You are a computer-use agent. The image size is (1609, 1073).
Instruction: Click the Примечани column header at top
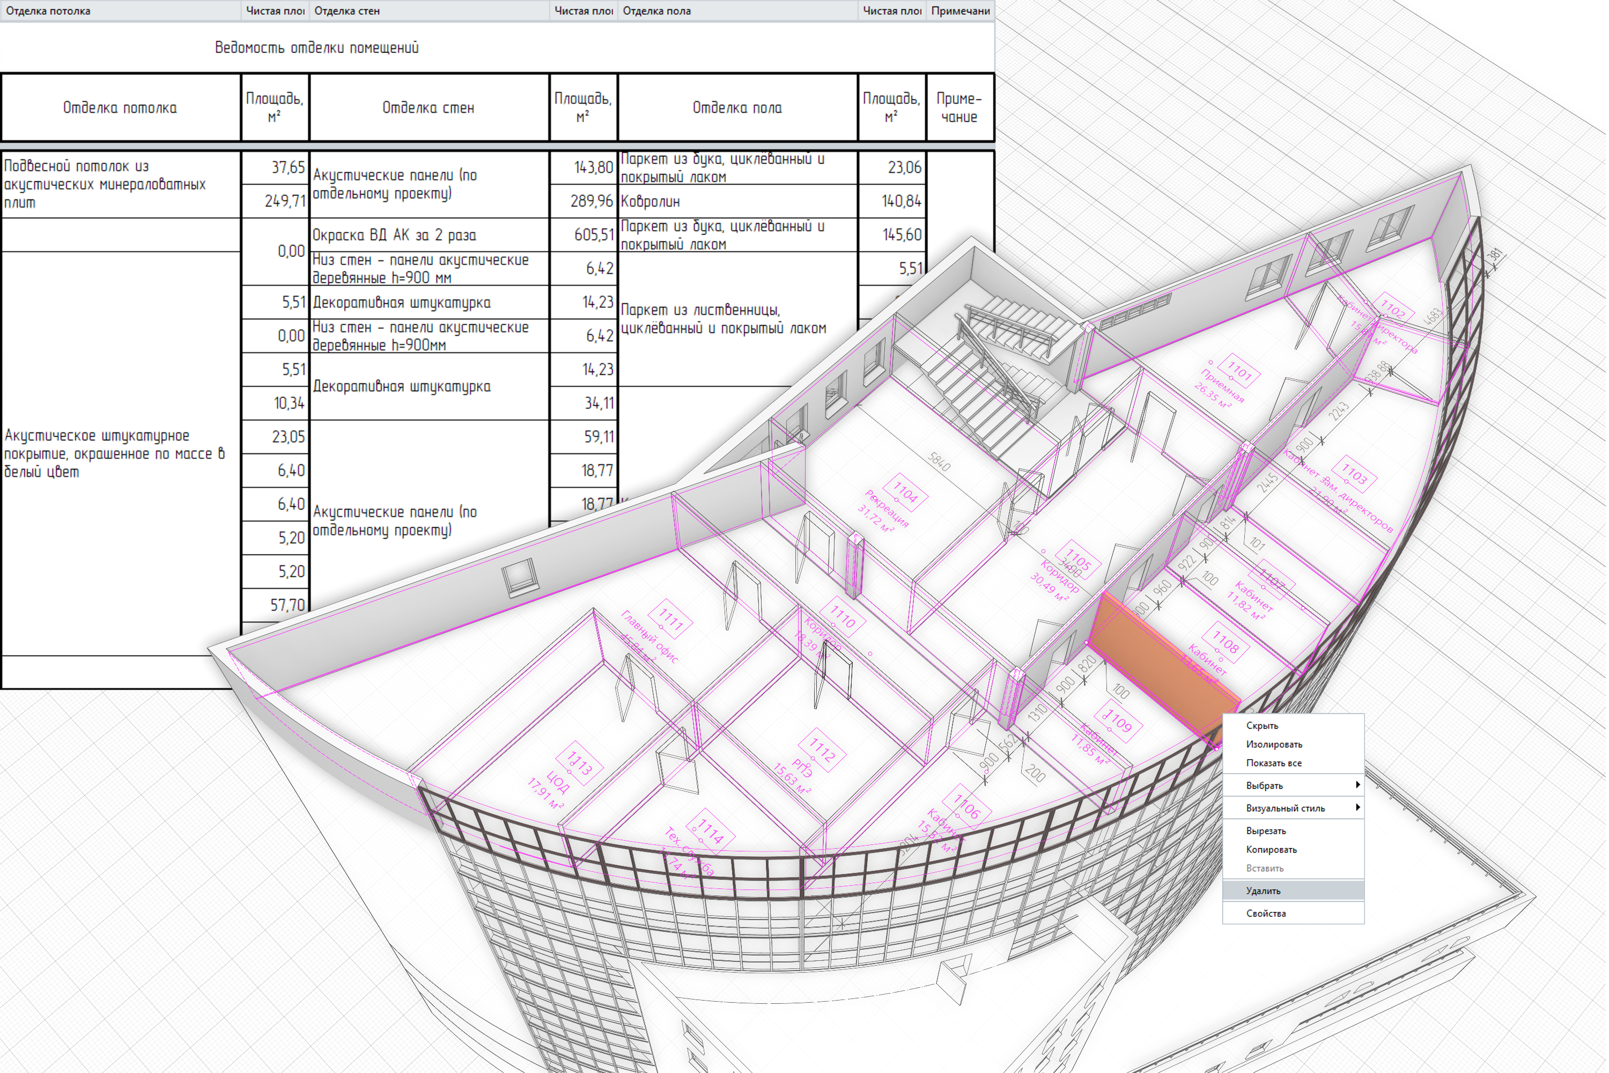click(x=962, y=11)
